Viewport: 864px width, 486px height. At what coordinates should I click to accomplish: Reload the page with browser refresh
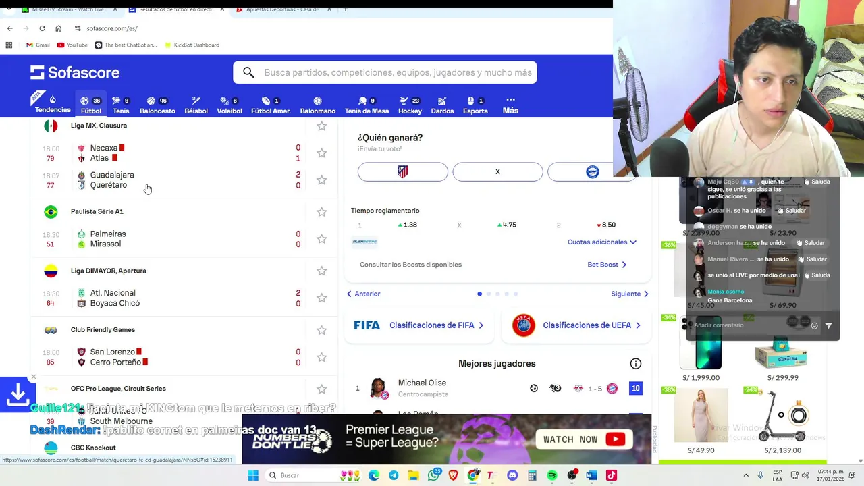42,28
